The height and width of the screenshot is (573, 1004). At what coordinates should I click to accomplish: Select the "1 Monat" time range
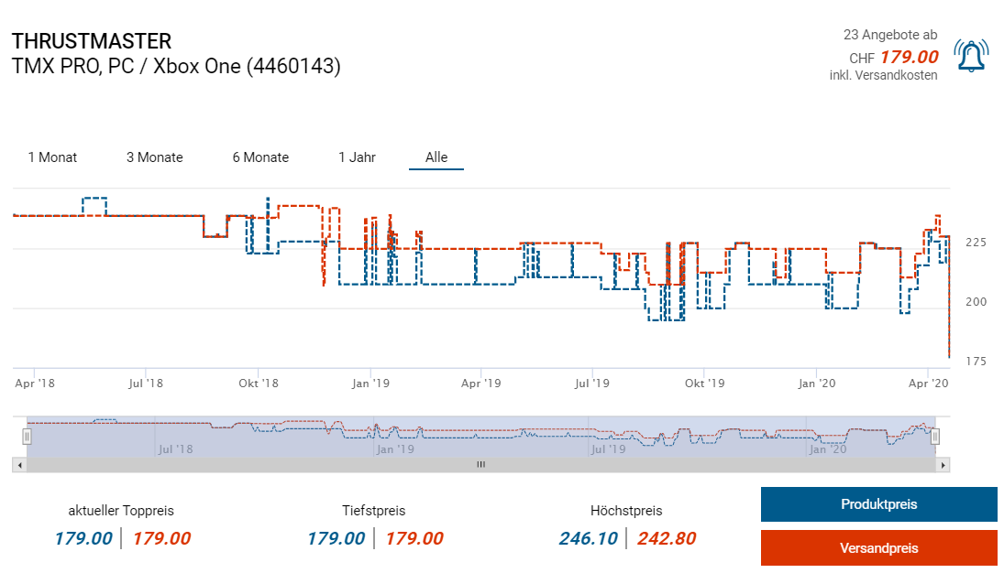[x=52, y=157]
